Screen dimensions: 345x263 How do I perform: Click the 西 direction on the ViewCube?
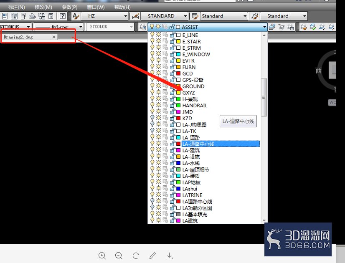pos(319,71)
